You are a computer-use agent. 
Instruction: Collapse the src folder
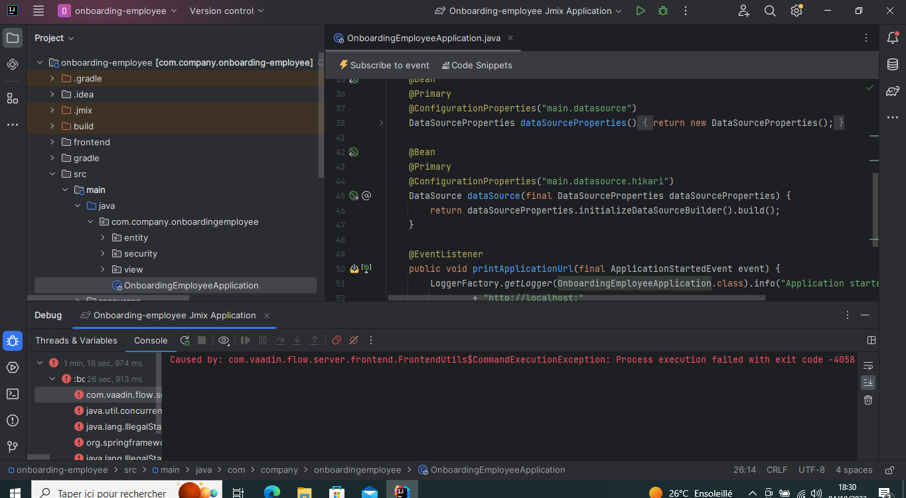(52, 174)
